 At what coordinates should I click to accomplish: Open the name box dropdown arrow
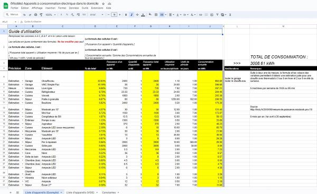15,22
